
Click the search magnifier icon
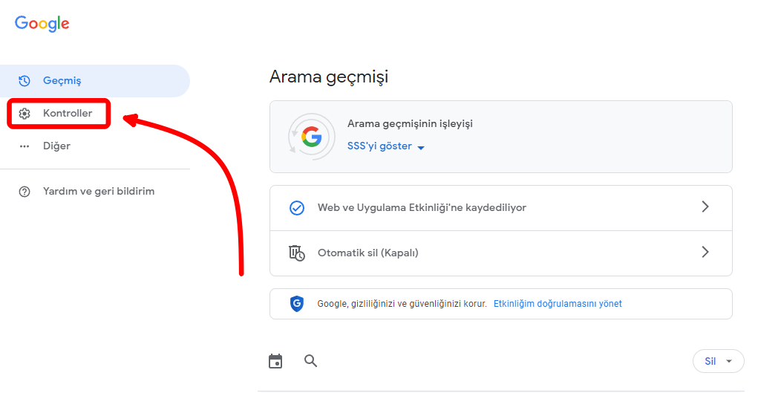pyautogui.click(x=311, y=361)
